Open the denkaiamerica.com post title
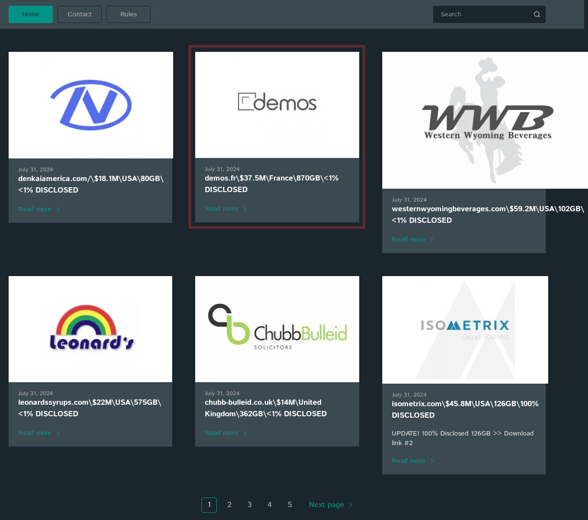This screenshot has height=520, width=588. (91, 184)
